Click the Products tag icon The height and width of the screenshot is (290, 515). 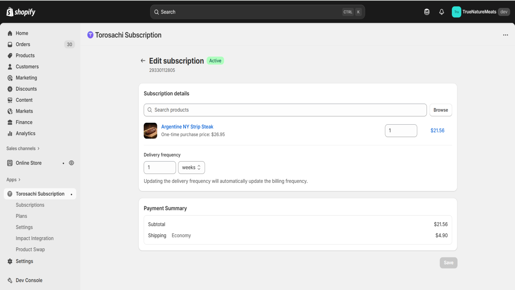(10, 55)
